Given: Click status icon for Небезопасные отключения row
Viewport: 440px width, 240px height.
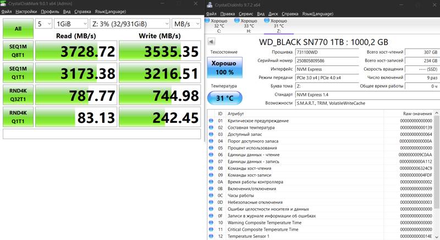Looking at the screenshot, I should (211, 202).
